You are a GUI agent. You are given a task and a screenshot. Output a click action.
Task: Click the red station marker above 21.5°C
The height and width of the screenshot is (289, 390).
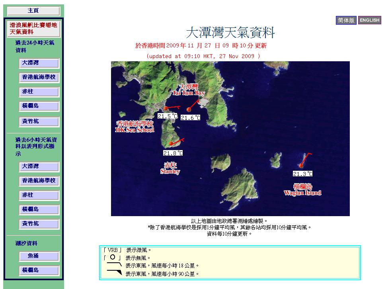[166, 108]
